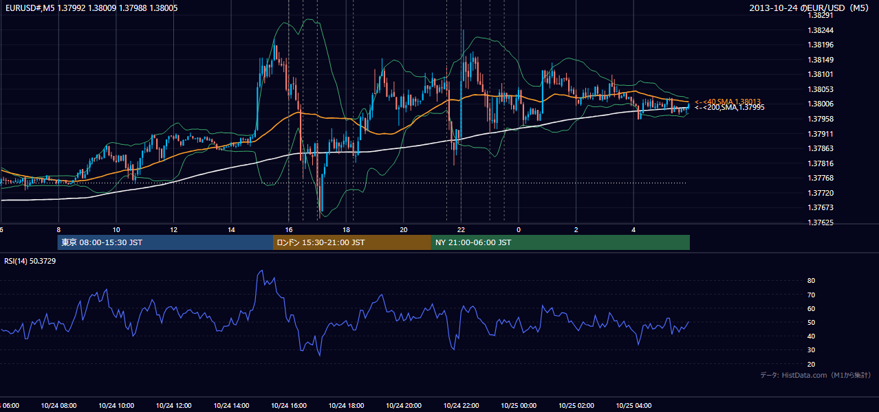Click the 10/24 08:00 time axis label
This screenshot has height=412, width=879.
coord(58,406)
